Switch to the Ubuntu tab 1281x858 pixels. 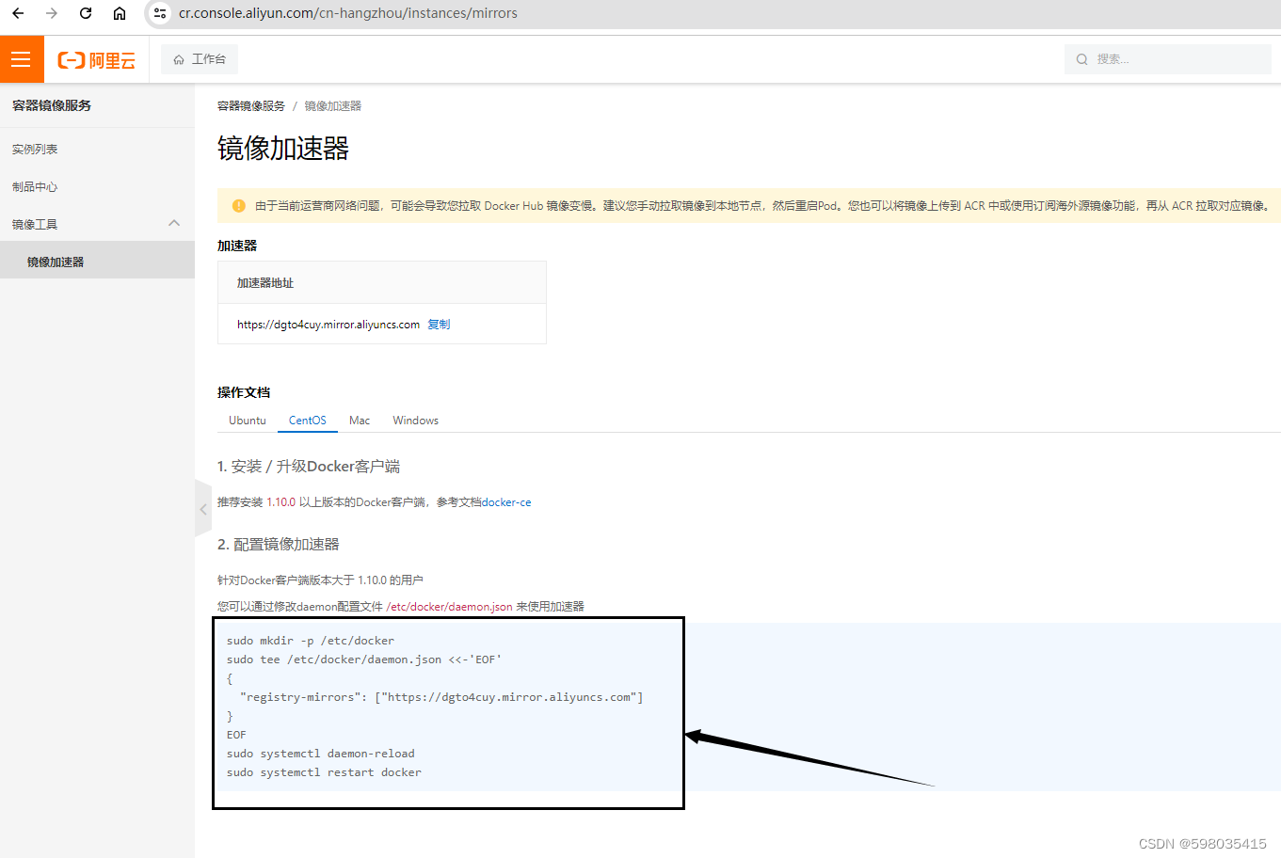[x=248, y=421]
